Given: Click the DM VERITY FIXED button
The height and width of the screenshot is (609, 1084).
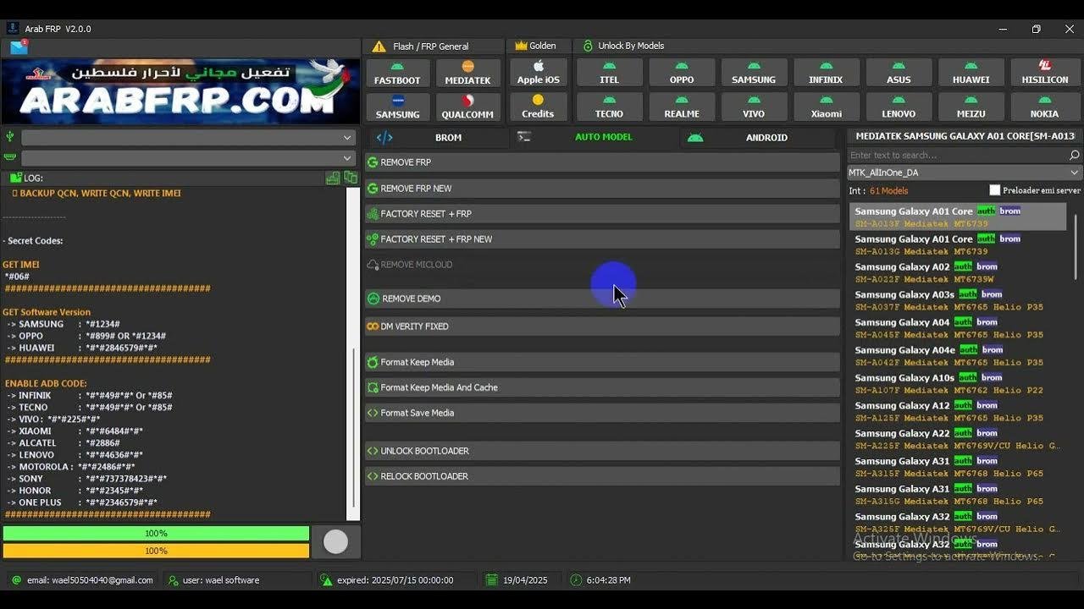Looking at the screenshot, I should [x=602, y=326].
